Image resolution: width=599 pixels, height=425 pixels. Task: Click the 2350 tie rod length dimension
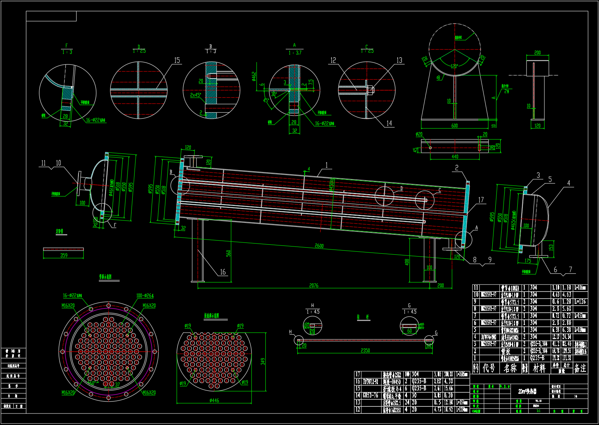365,351
